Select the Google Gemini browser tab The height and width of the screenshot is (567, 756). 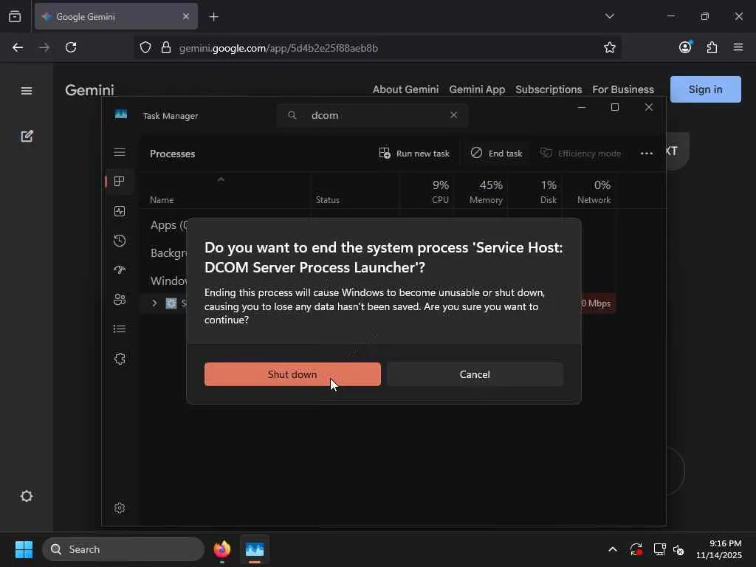(116, 16)
